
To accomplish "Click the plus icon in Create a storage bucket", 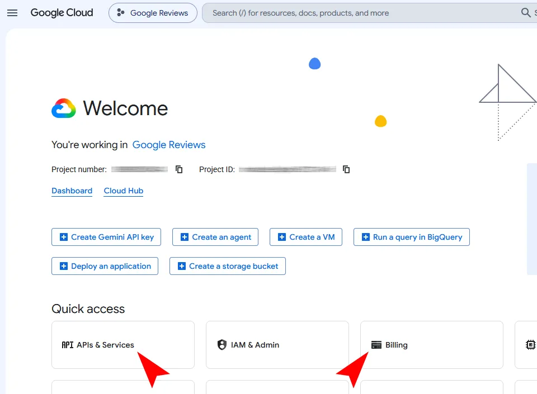I will [182, 266].
